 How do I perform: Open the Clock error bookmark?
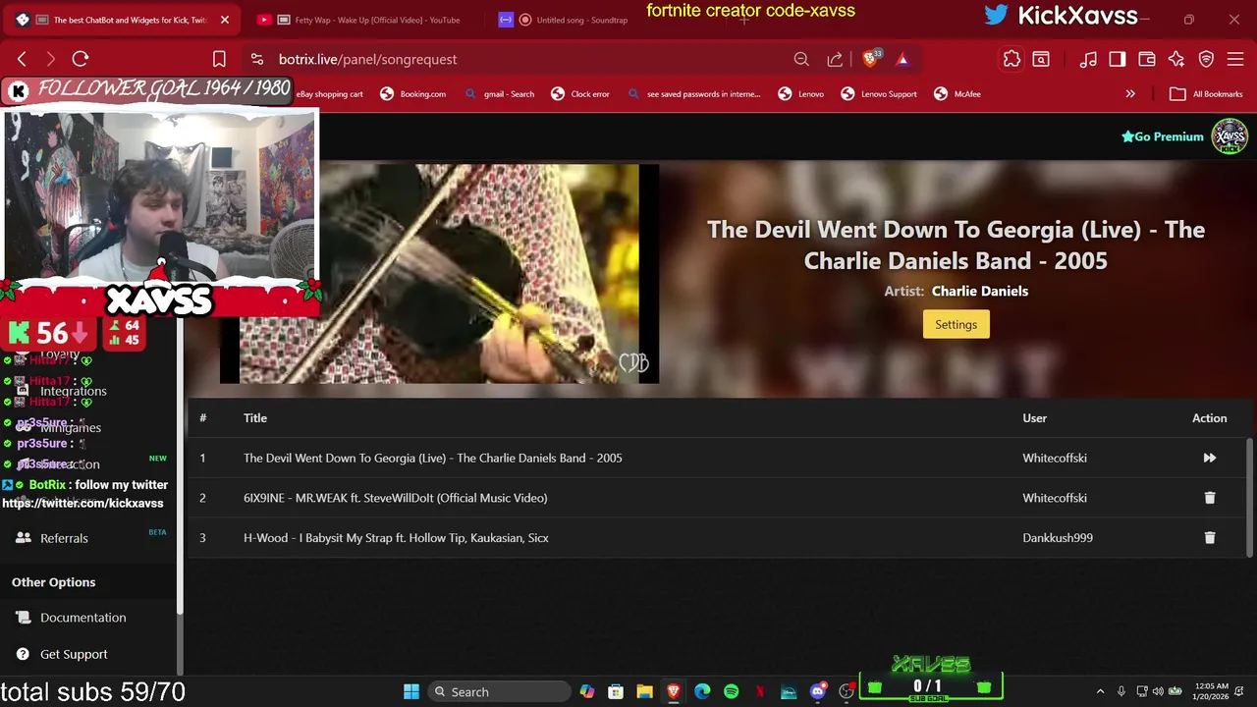(580, 94)
